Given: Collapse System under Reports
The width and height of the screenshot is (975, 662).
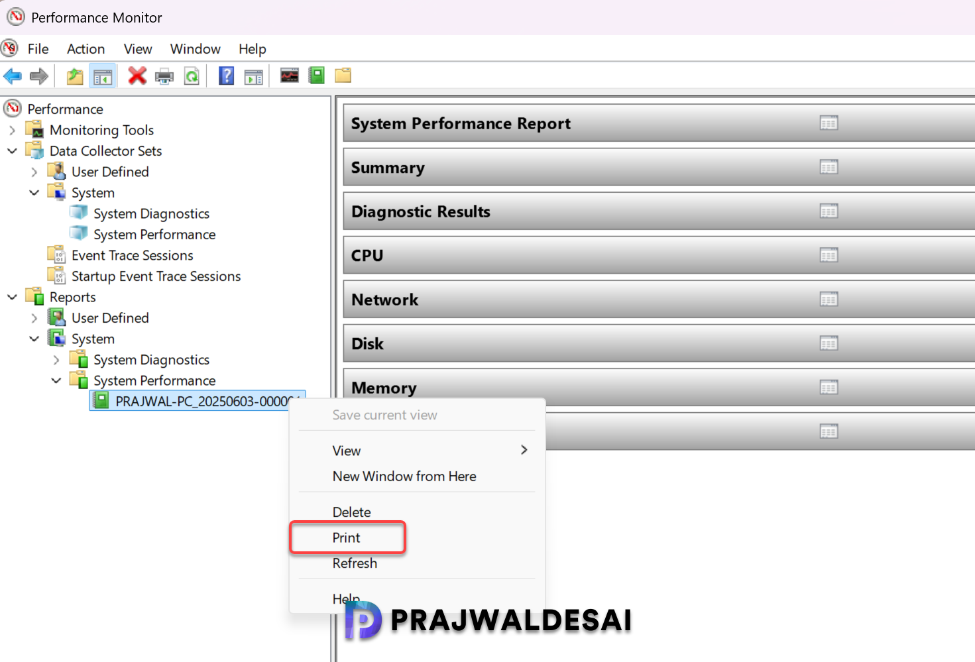Looking at the screenshot, I should pyautogui.click(x=34, y=339).
